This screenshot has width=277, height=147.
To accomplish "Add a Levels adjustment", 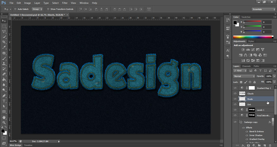I will click(248, 50).
